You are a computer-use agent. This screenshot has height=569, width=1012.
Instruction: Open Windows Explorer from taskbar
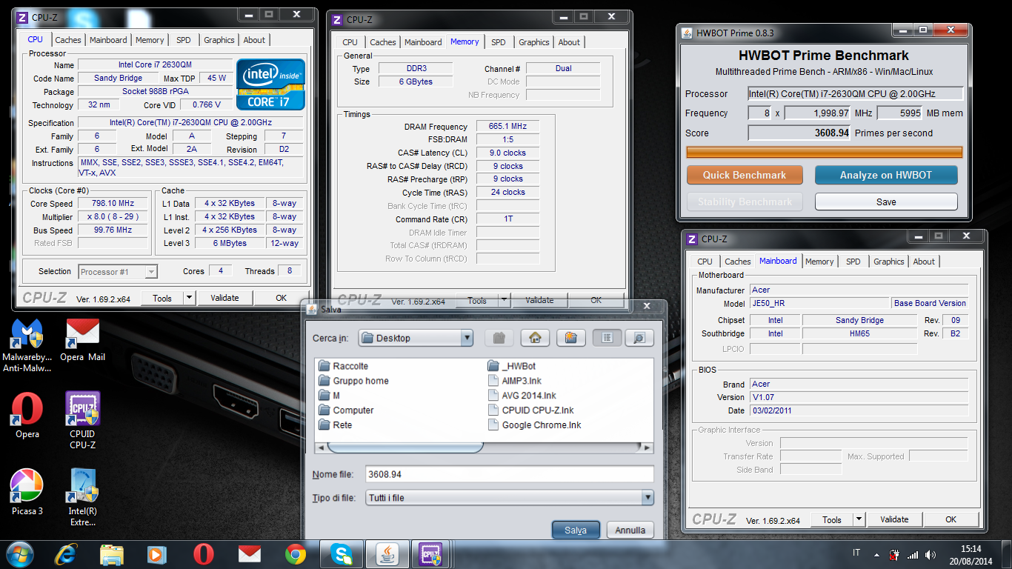[x=112, y=553]
